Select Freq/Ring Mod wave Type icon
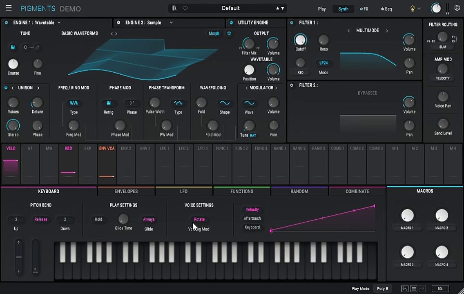 74,103
